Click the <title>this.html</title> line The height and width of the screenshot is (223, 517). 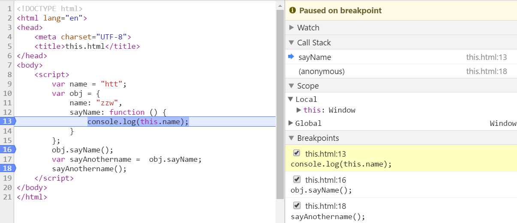87,46
